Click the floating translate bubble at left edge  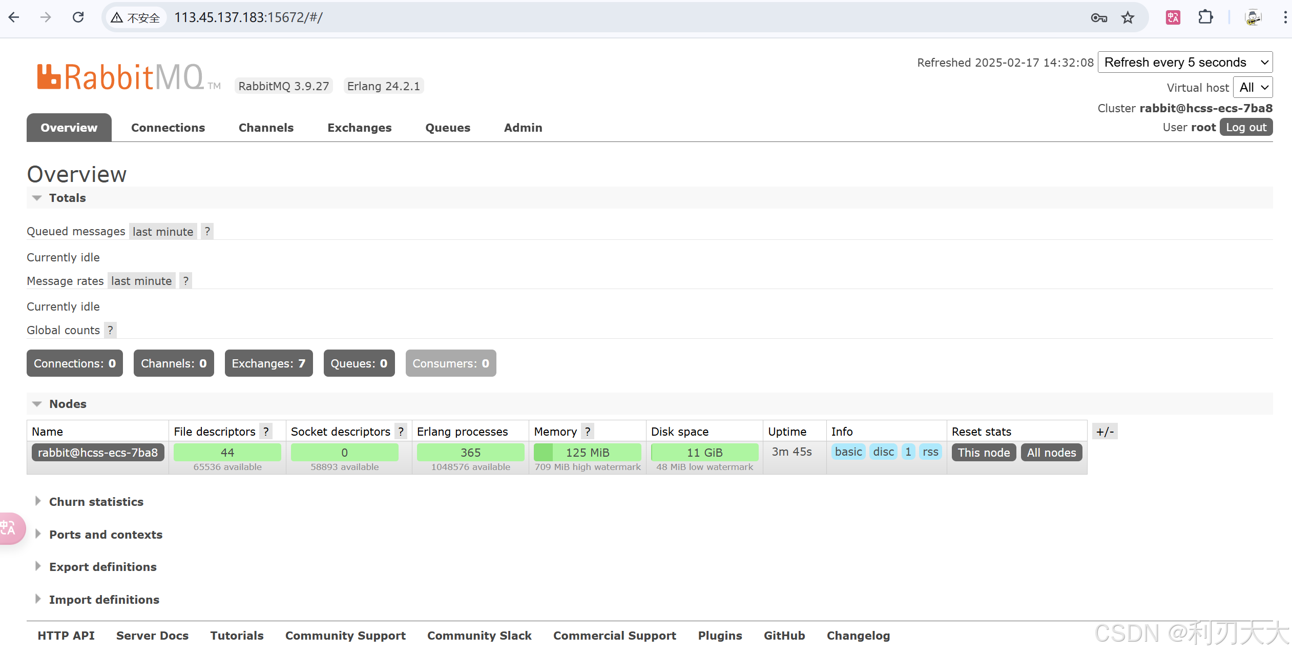[9, 528]
